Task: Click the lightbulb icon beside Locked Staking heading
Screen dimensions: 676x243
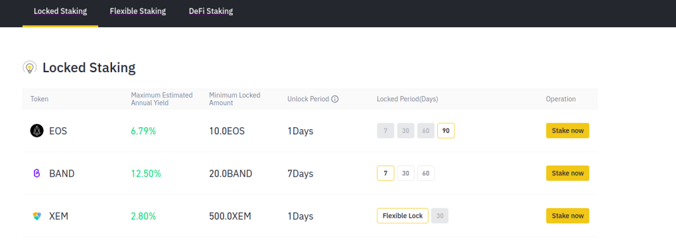Action: [x=30, y=68]
